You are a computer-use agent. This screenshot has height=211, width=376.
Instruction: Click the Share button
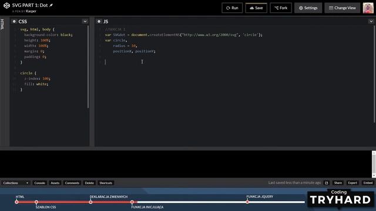[338, 183]
